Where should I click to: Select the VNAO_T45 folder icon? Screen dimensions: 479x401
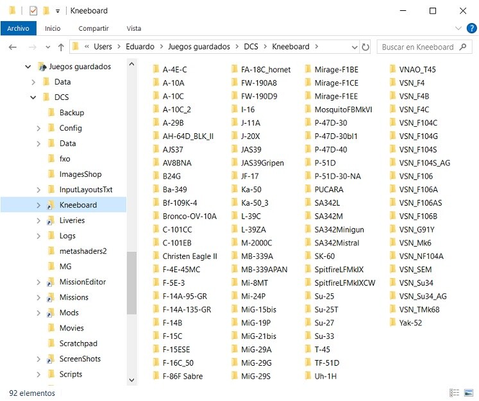pyautogui.click(x=393, y=69)
